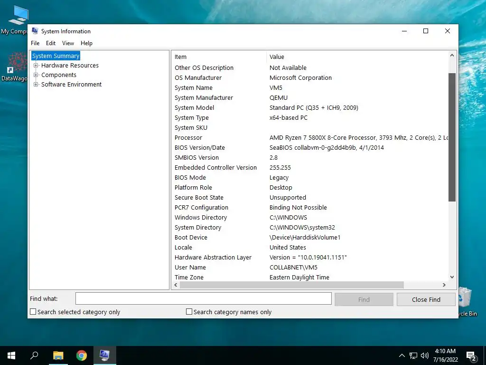Select the BIOS Version/Date row
Viewport: 486px width, 365px height.
tap(310, 148)
